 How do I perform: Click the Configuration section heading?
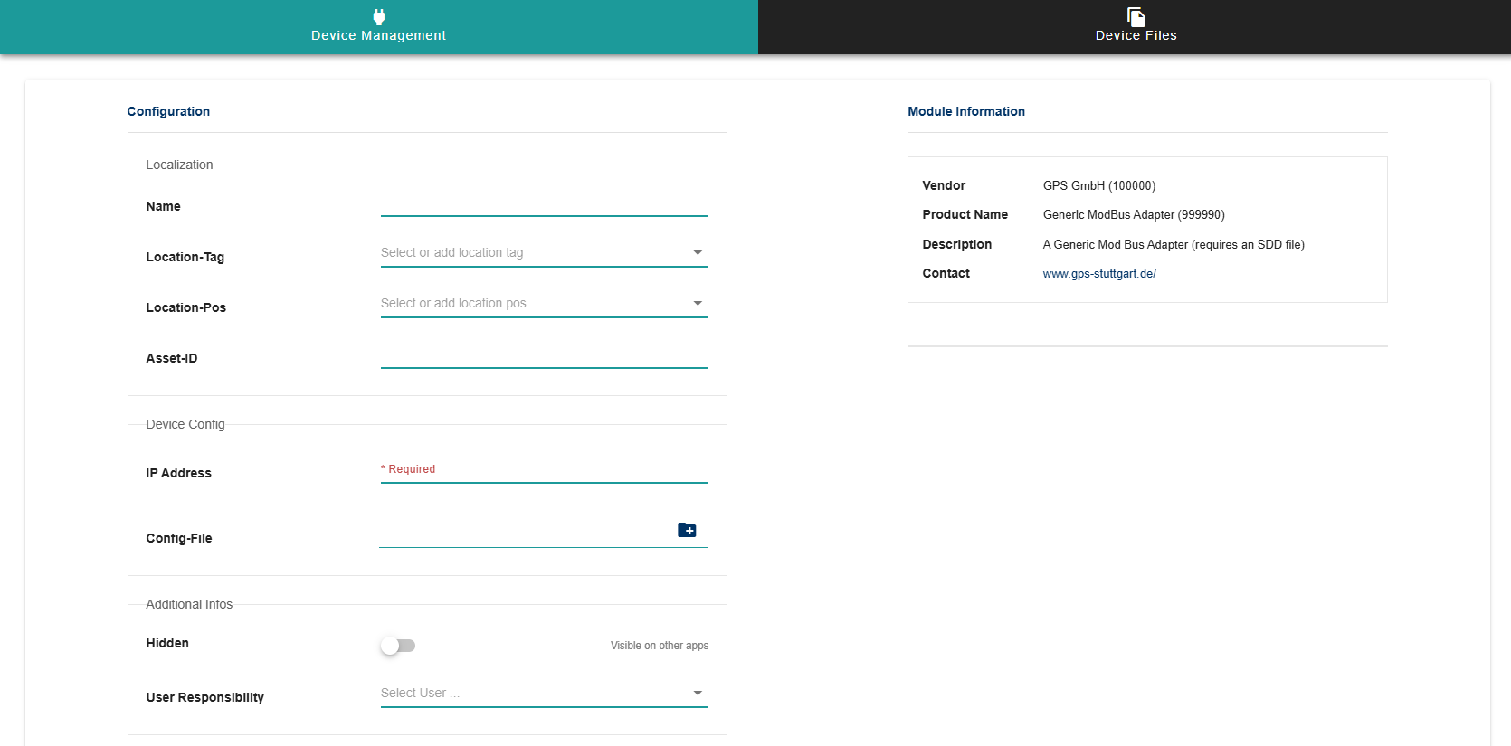(x=168, y=111)
